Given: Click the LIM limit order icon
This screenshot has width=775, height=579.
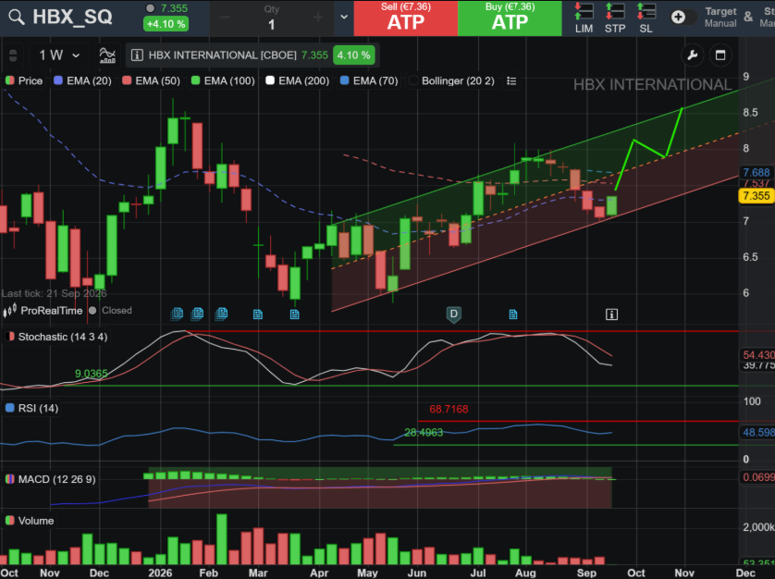Looking at the screenshot, I should coord(584,18).
